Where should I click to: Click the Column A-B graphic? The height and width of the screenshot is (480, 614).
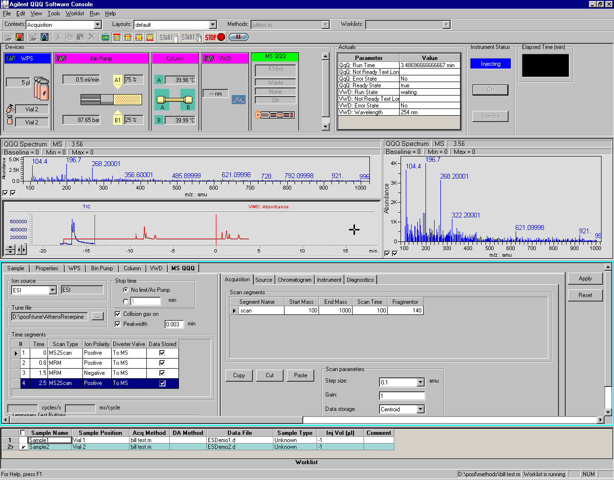pos(175,100)
